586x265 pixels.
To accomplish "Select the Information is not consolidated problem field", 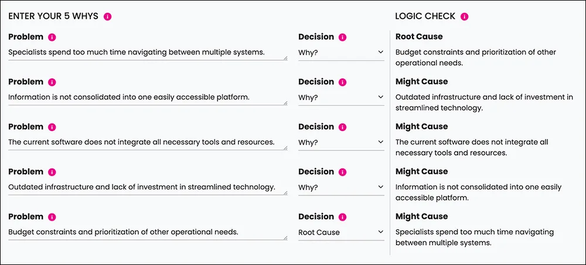I will tap(148, 98).
